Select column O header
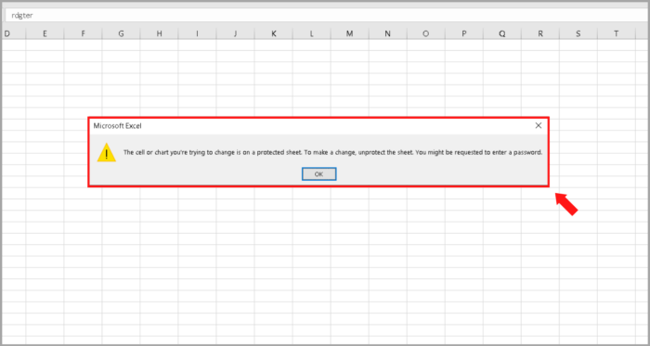The width and height of the screenshot is (650, 346). [x=426, y=34]
